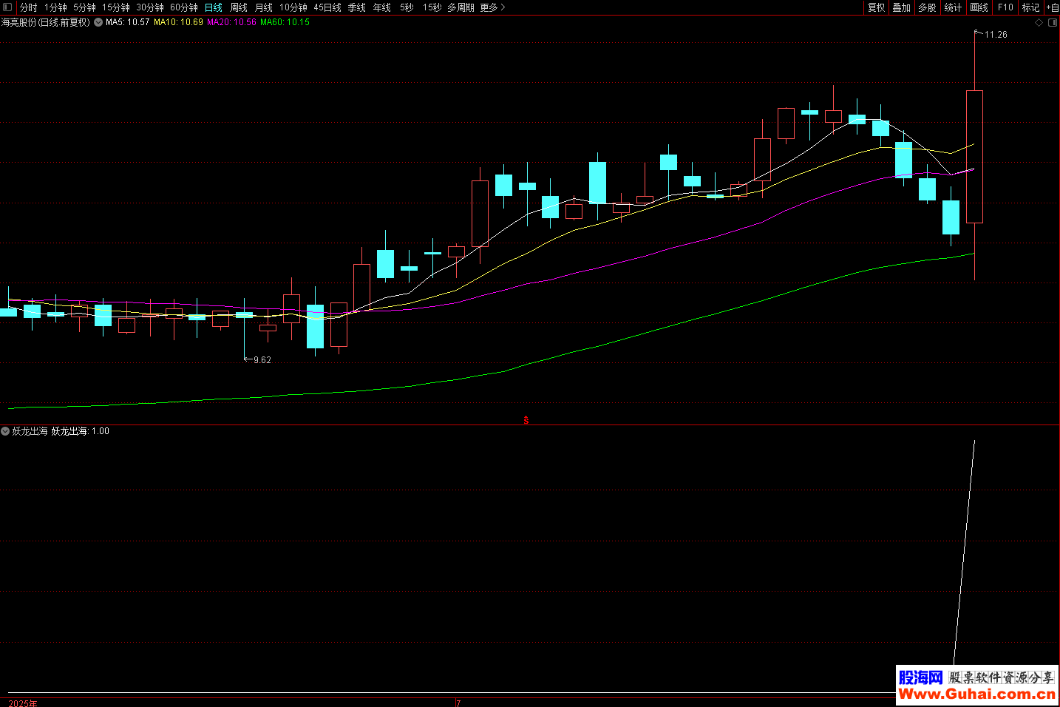Image resolution: width=1060 pixels, height=707 pixels.
Task: Open the 多周期 multi-period view
Action: (x=461, y=7)
